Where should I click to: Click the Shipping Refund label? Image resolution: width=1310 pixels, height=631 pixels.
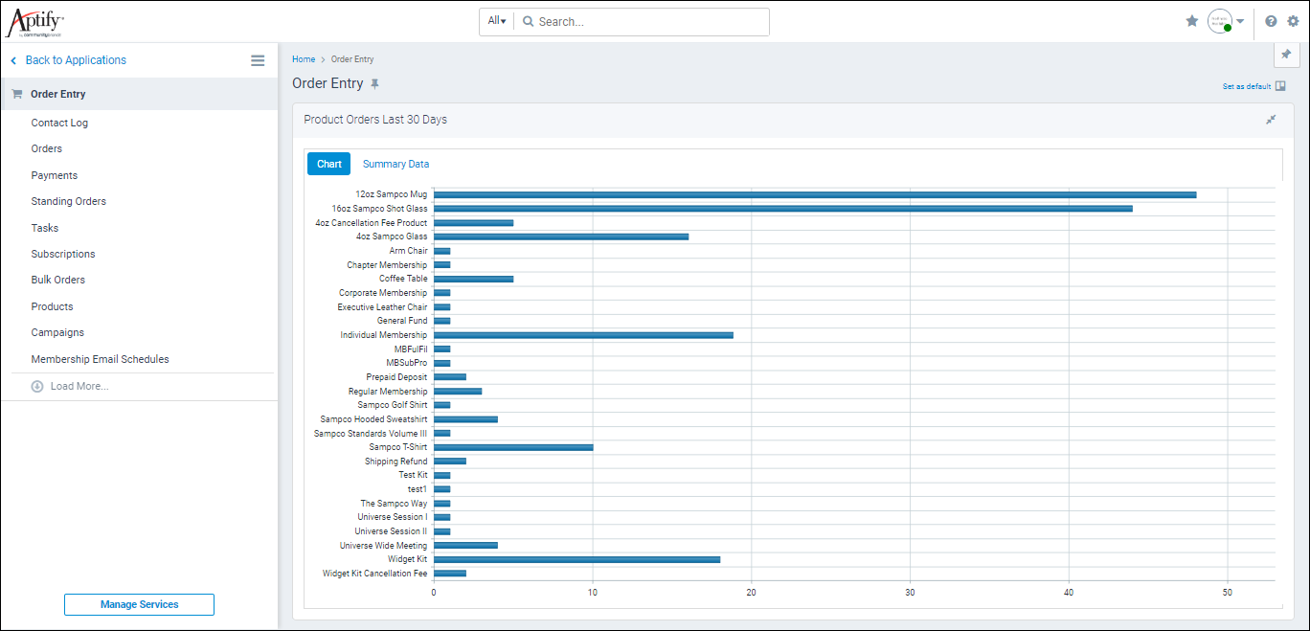pos(396,462)
